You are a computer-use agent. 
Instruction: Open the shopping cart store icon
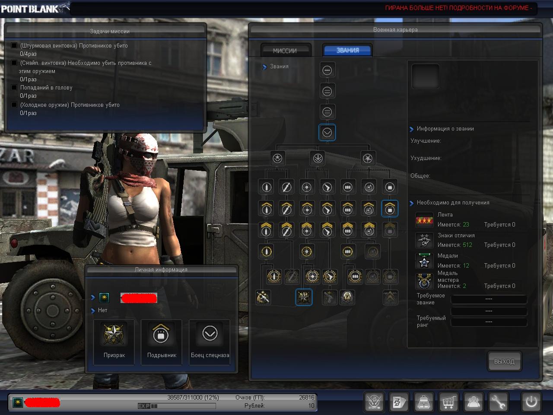pyautogui.click(x=448, y=402)
